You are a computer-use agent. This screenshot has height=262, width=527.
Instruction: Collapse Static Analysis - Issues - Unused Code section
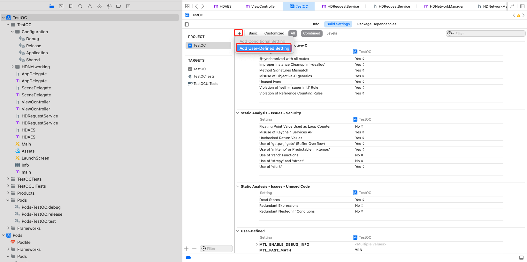click(238, 186)
